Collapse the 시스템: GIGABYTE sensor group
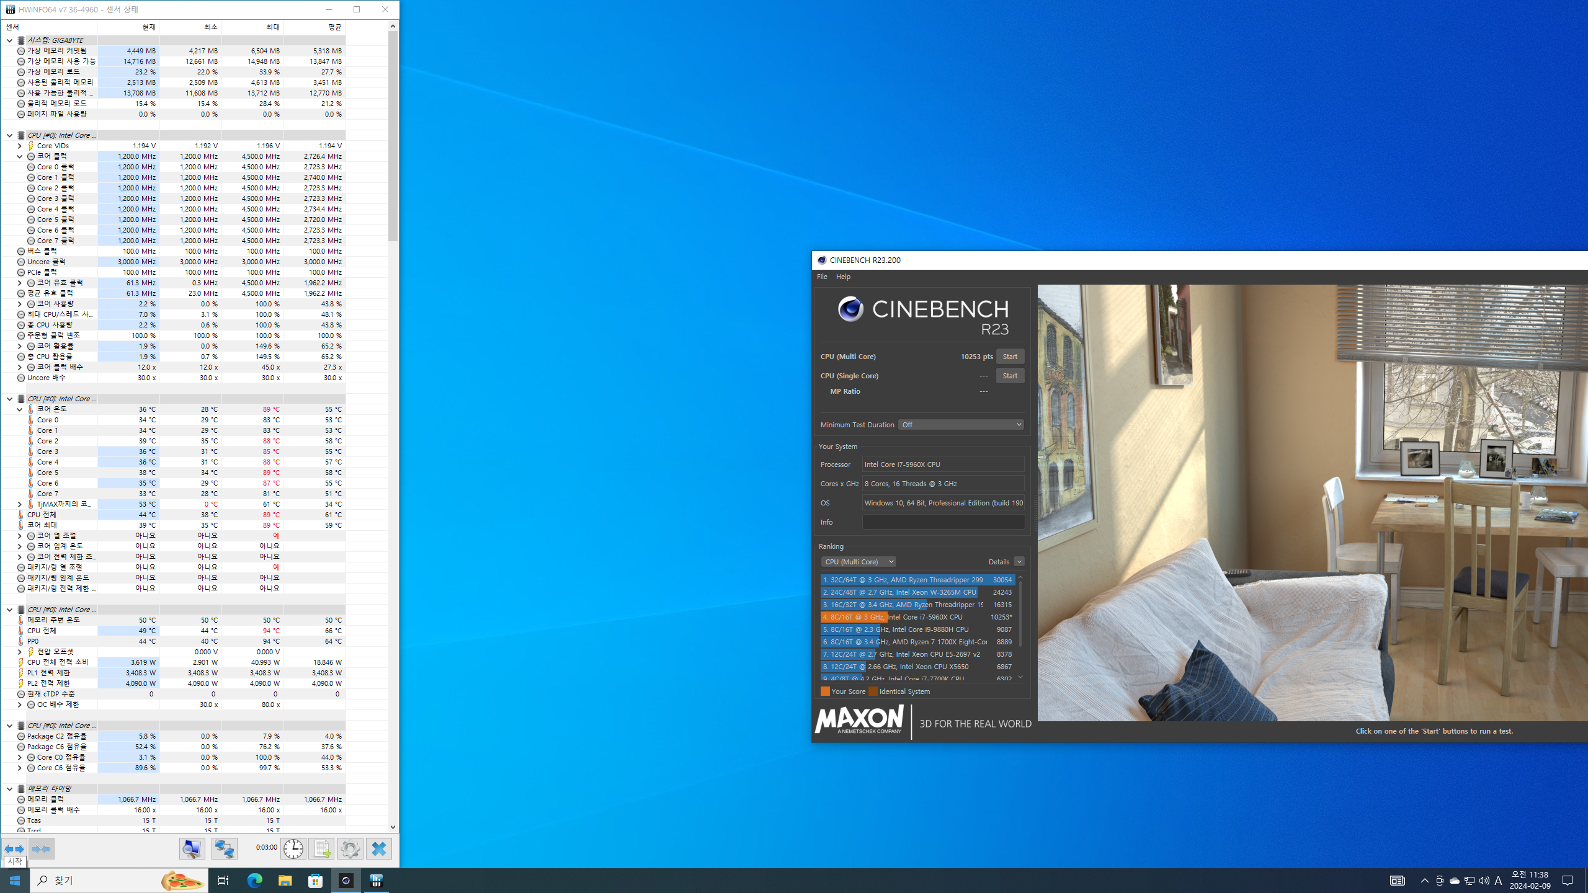 (x=9, y=40)
